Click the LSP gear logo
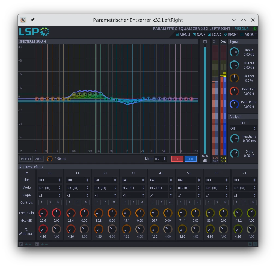Image resolution: width=276 pixels, height=268 pixels. pos(34,32)
